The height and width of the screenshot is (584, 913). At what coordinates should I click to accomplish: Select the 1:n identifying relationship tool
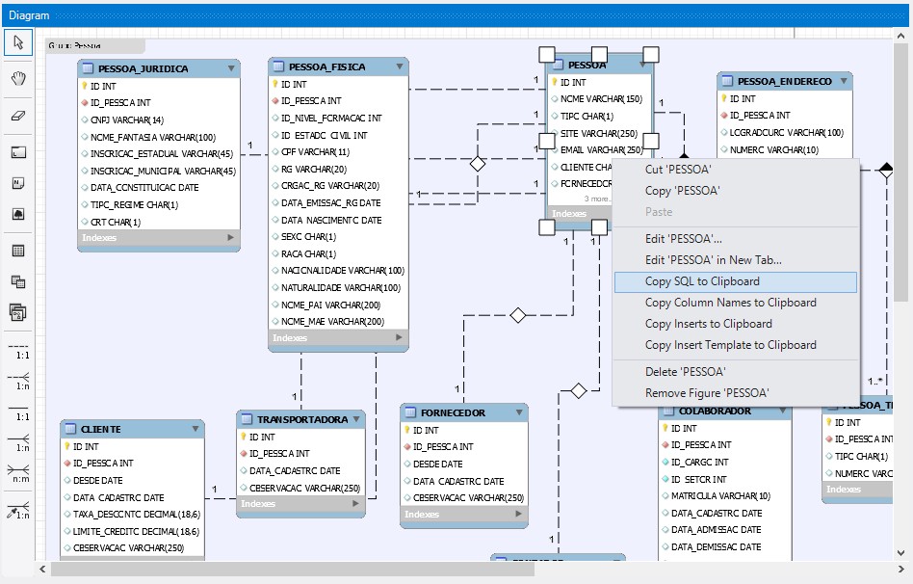[x=18, y=441]
